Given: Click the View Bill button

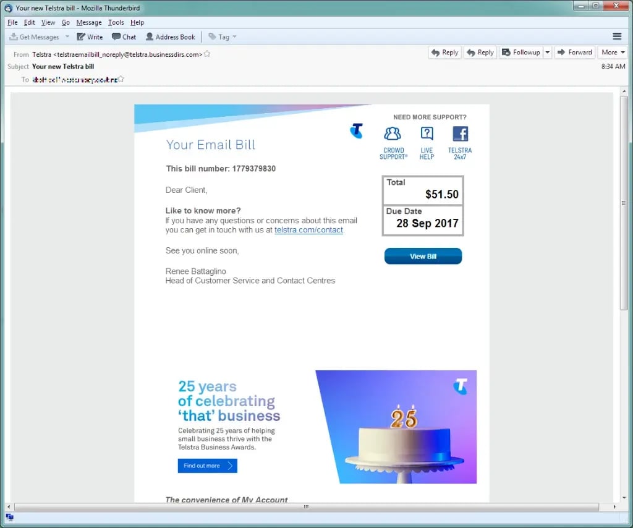Looking at the screenshot, I should 423,256.
